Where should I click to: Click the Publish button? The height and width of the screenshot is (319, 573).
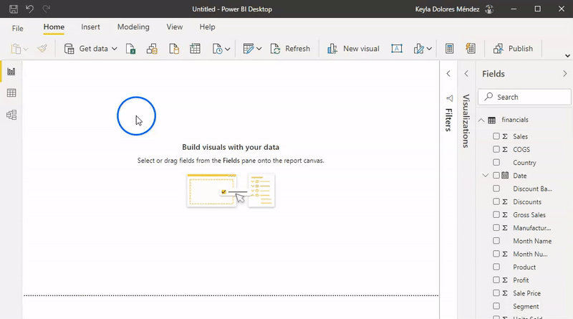(x=513, y=49)
